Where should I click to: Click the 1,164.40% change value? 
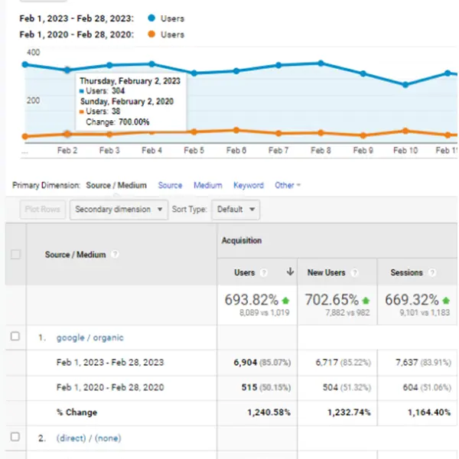coord(429,412)
